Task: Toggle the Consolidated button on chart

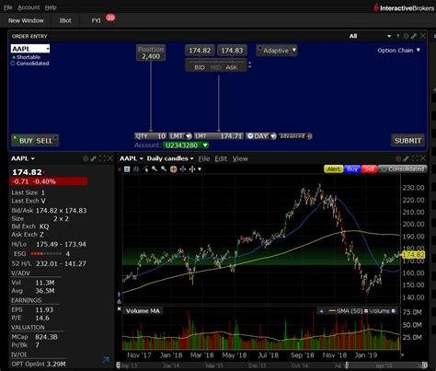Action: [x=402, y=169]
